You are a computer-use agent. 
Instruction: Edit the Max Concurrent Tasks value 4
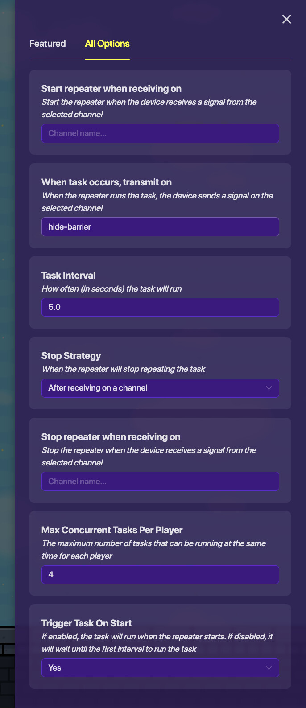click(160, 575)
